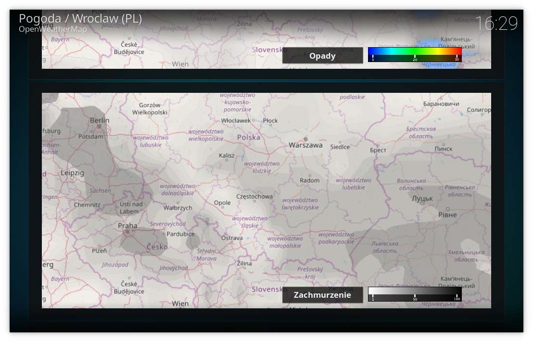The height and width of the screenshot is (342, 533).
Task: Click the Plzeň city label
Action: 99,251
